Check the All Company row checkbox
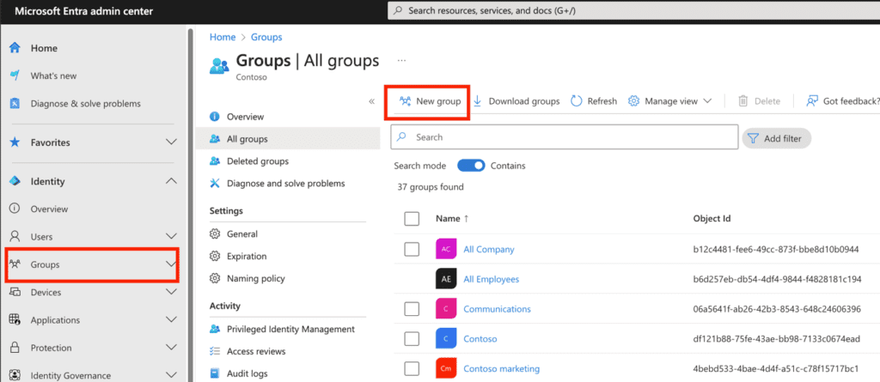Screen dimensions: 880x382 pos(412,249)
